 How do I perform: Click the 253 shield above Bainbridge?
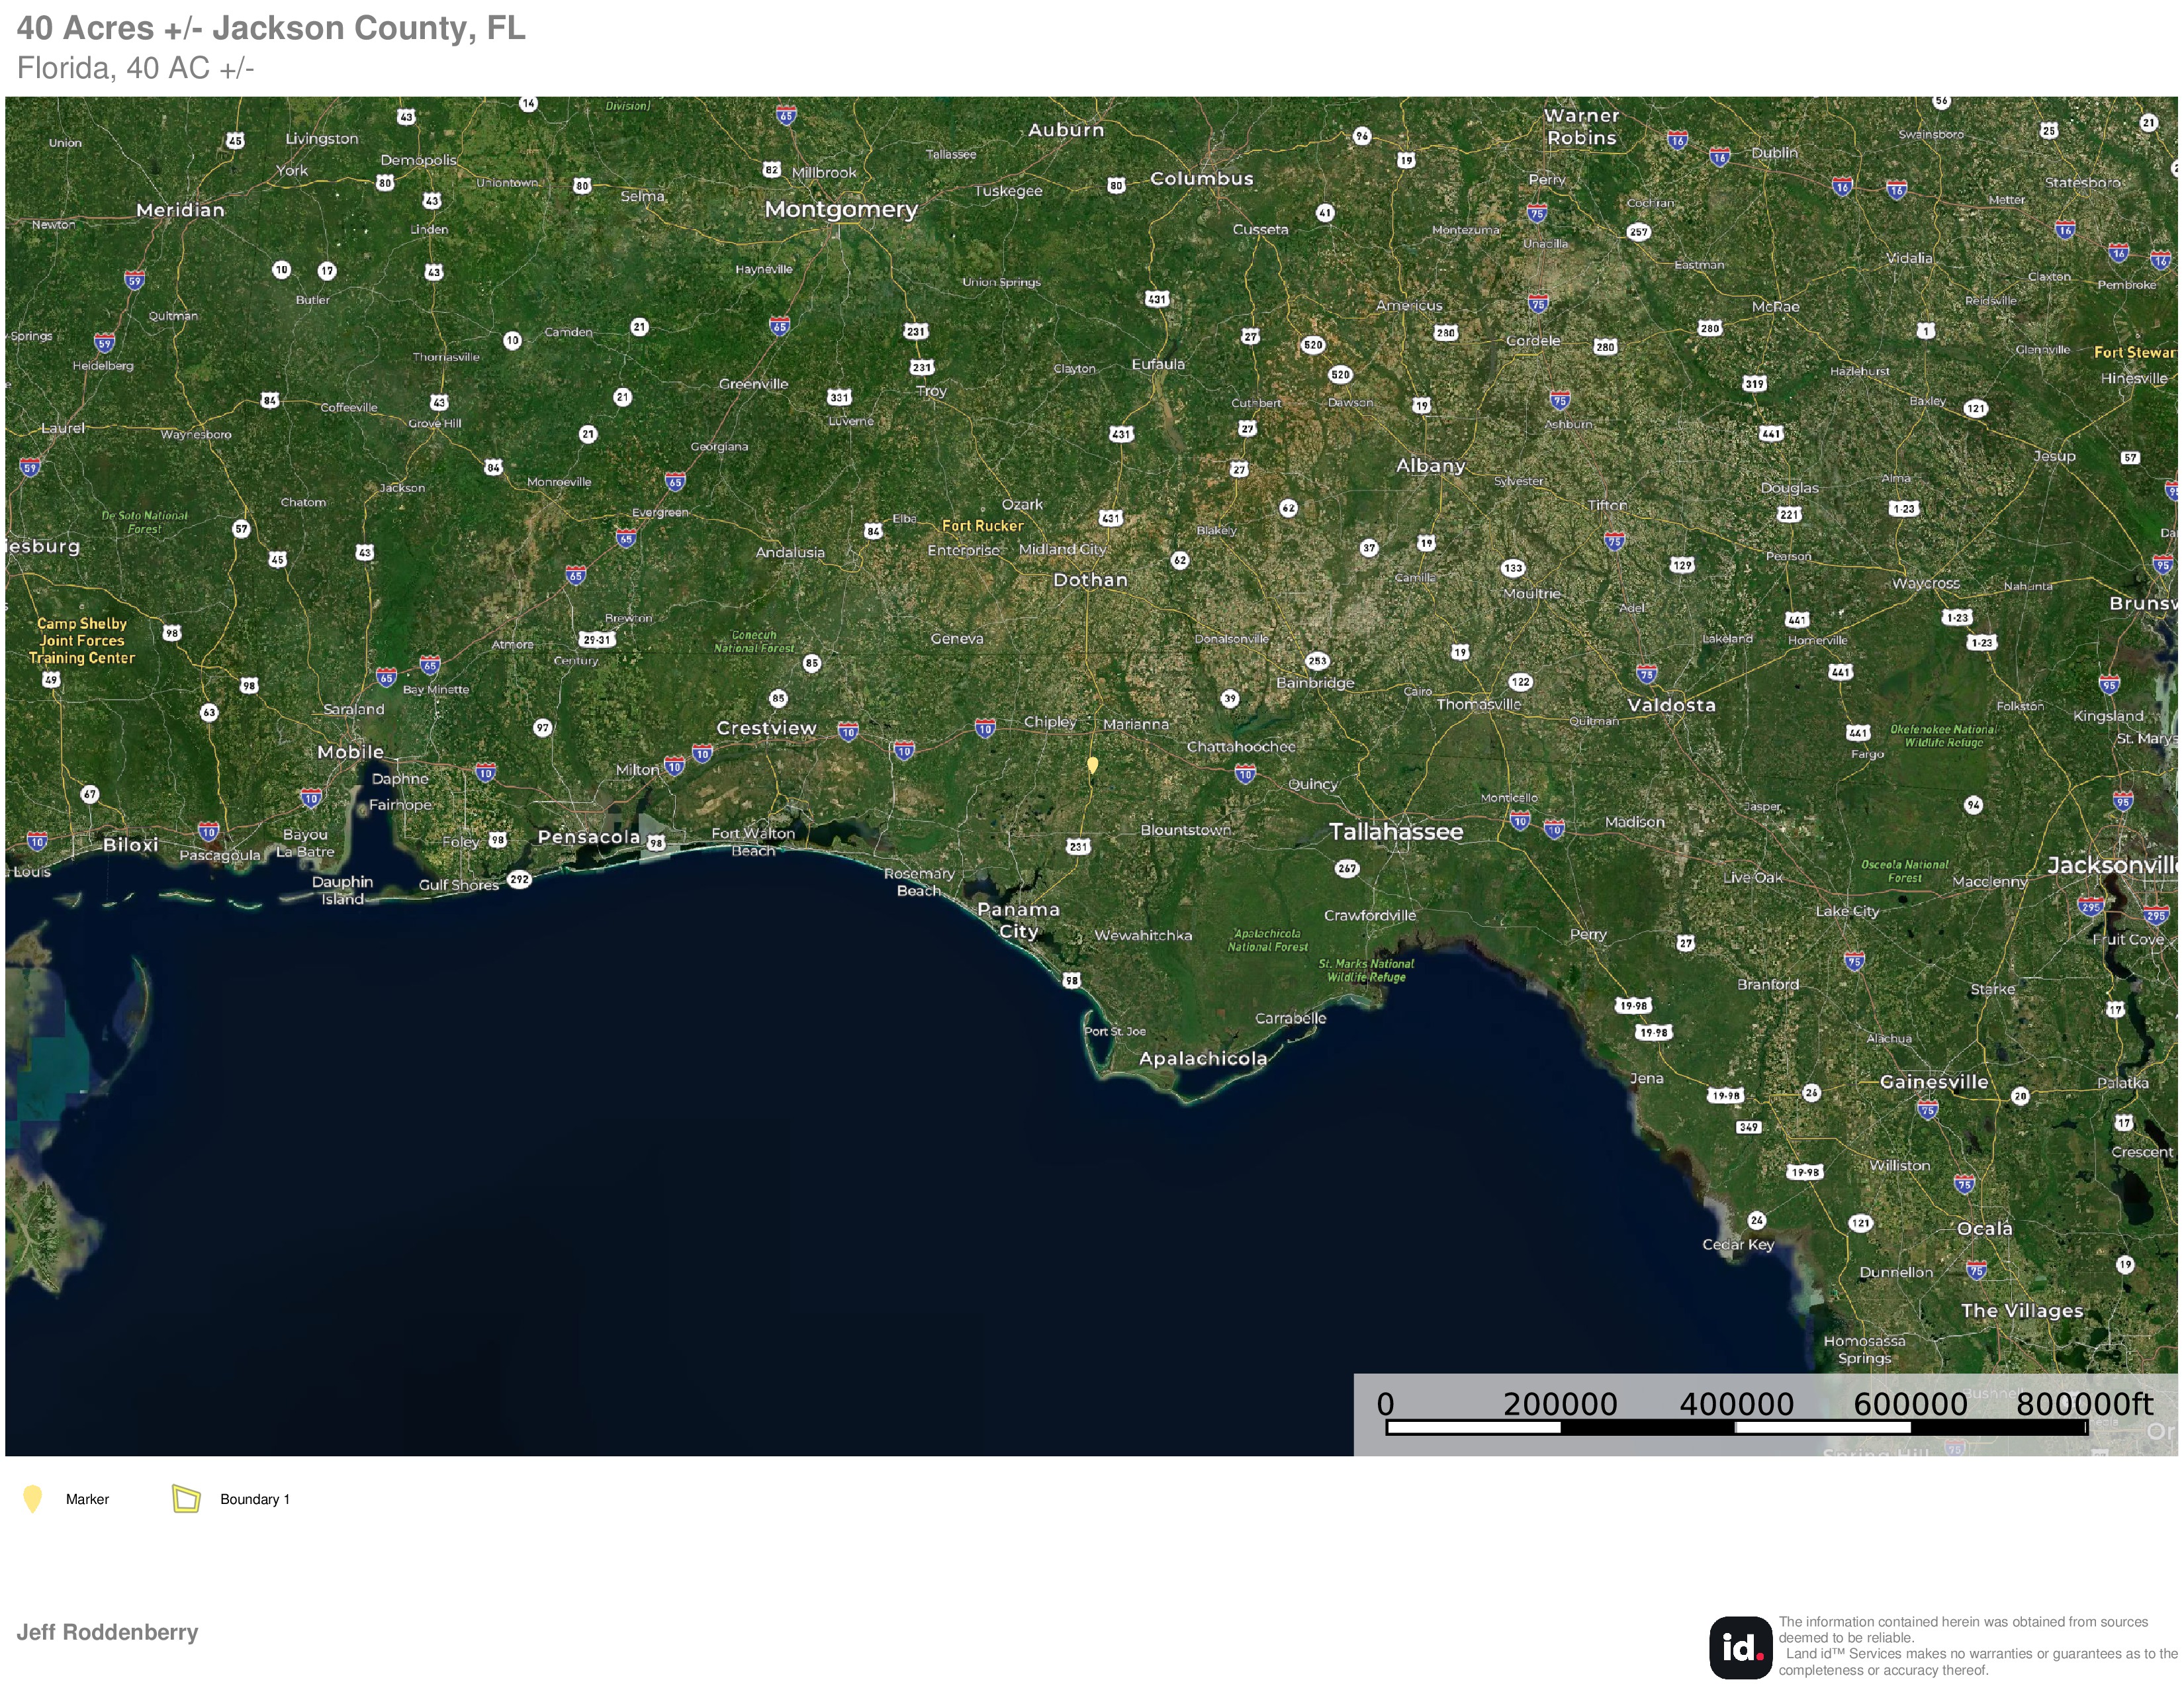[1317, 660]
